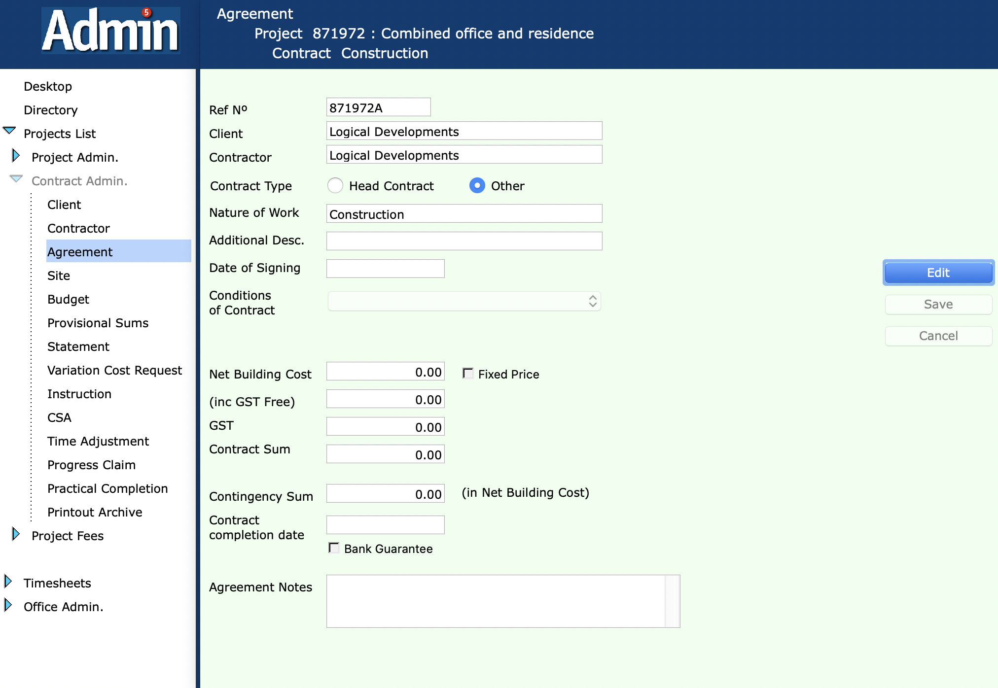Select the Head Contract radio button

click(x=335, y=186)
